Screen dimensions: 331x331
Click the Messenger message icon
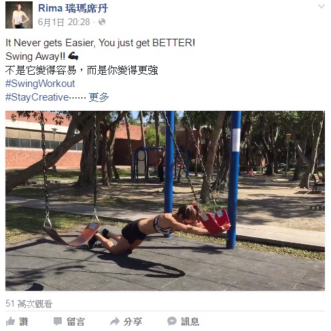coord(172,321)
